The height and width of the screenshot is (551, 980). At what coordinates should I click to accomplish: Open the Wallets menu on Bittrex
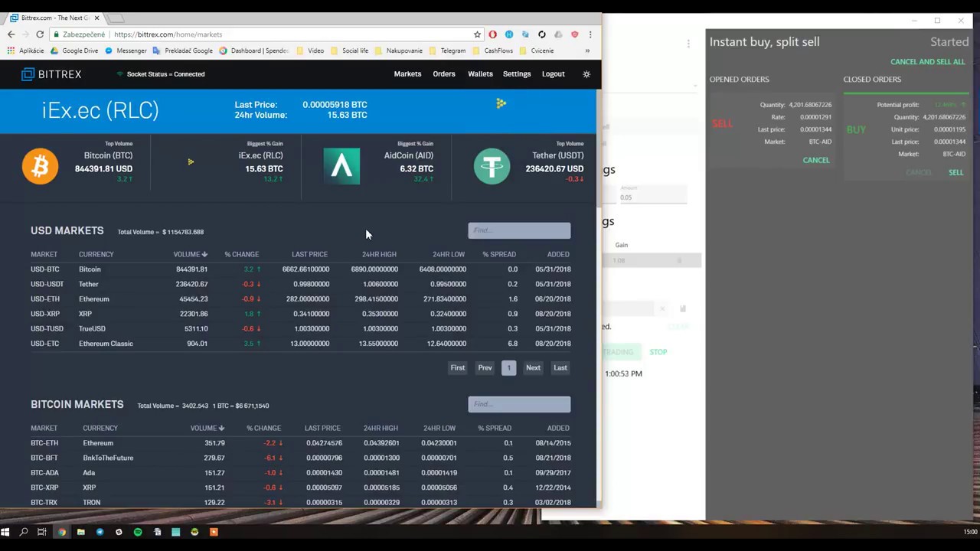click(x=480, y=74)
